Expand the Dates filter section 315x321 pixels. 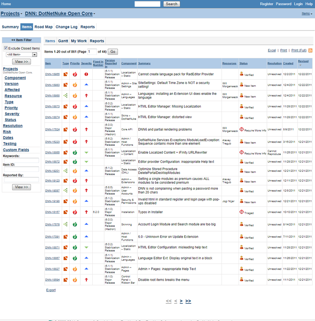coord(8,138)
